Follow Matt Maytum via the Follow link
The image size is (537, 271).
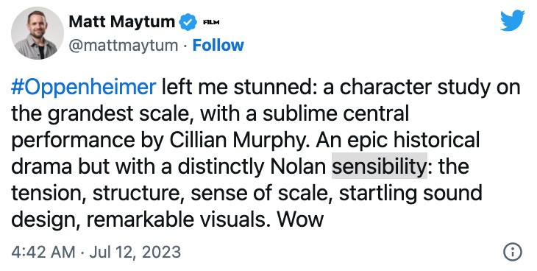[x=218, y=45]
